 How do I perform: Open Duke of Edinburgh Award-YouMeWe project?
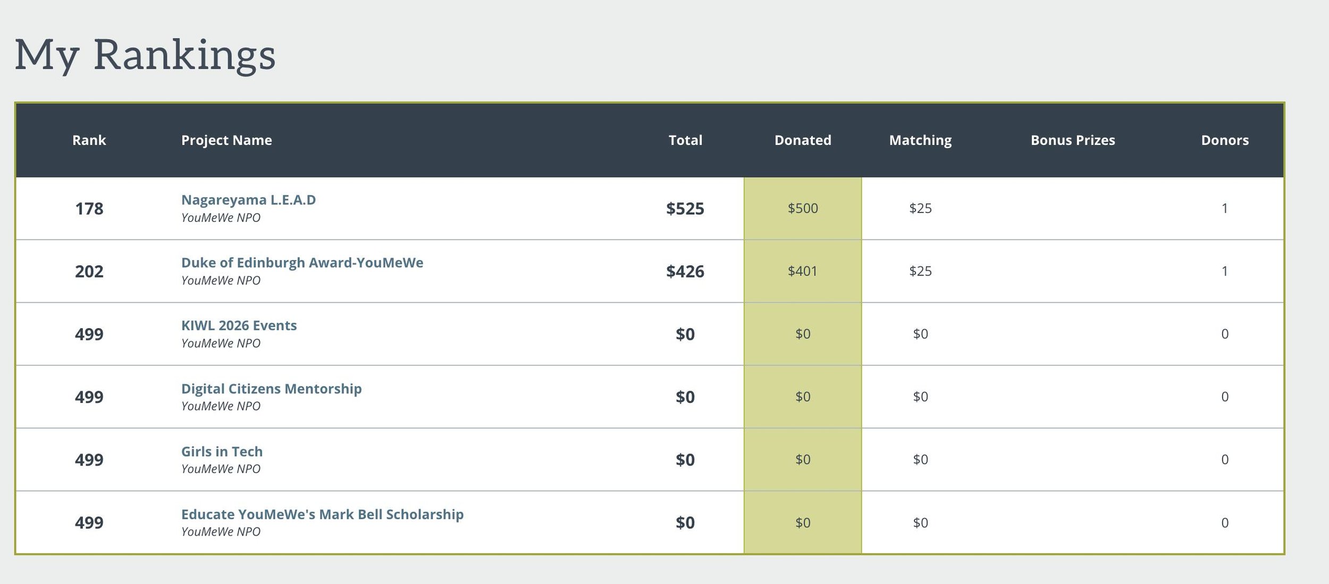[302, 263]
